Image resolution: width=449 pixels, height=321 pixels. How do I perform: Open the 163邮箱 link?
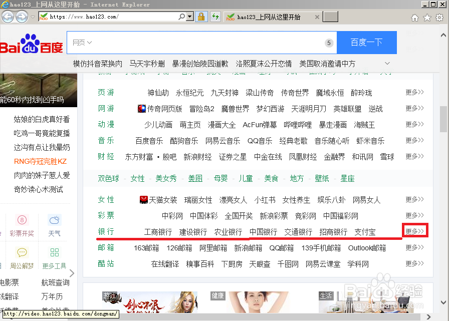[x=146, y=248]
